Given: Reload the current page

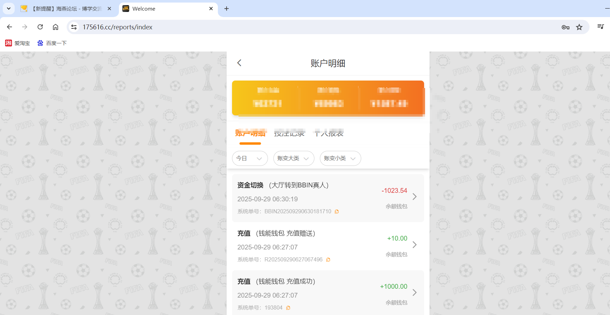Looking at the screenshot, I should tap(40, 27).
